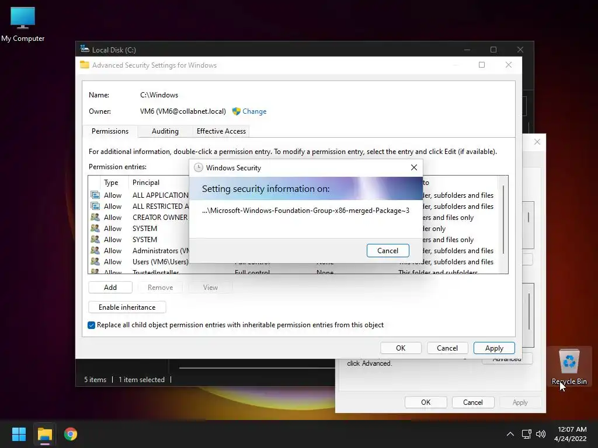
Task: Close the Advanced Security Settings window
Action: point(509,65)
